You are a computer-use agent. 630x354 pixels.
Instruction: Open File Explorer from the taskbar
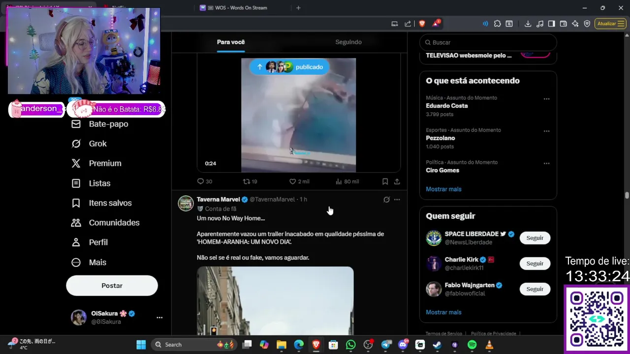click(282, 345)
